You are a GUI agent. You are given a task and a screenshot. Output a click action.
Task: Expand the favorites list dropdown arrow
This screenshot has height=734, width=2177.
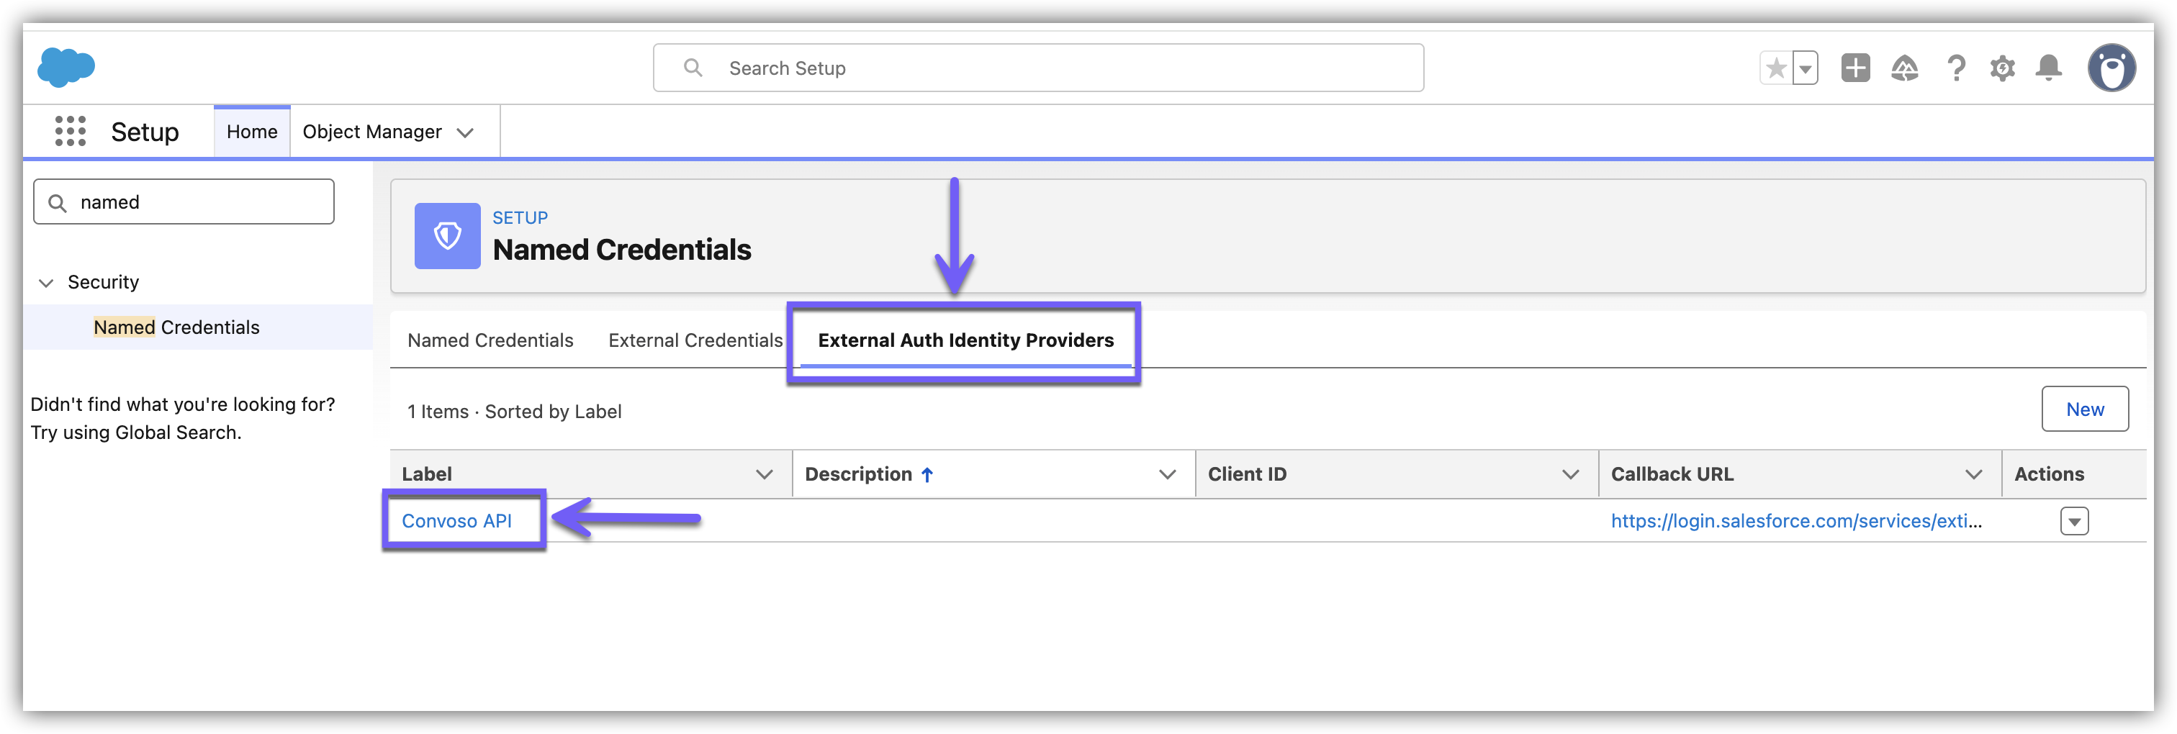point(1805,68)
